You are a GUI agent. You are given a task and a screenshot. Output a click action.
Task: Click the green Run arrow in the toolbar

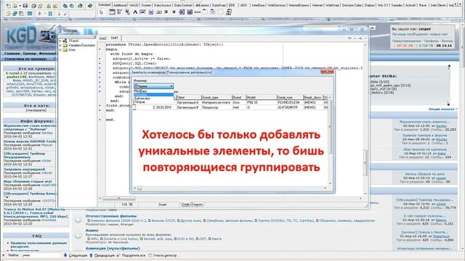39,14
